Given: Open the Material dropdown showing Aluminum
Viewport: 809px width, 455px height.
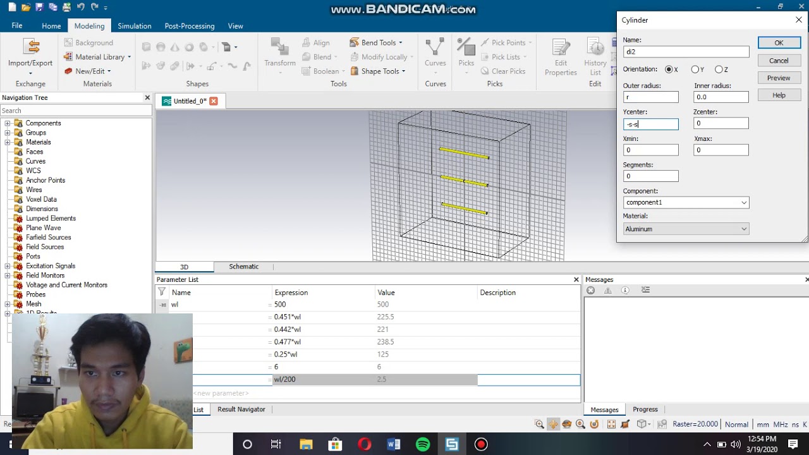Looking at the screenshot, I should point(686,229).
